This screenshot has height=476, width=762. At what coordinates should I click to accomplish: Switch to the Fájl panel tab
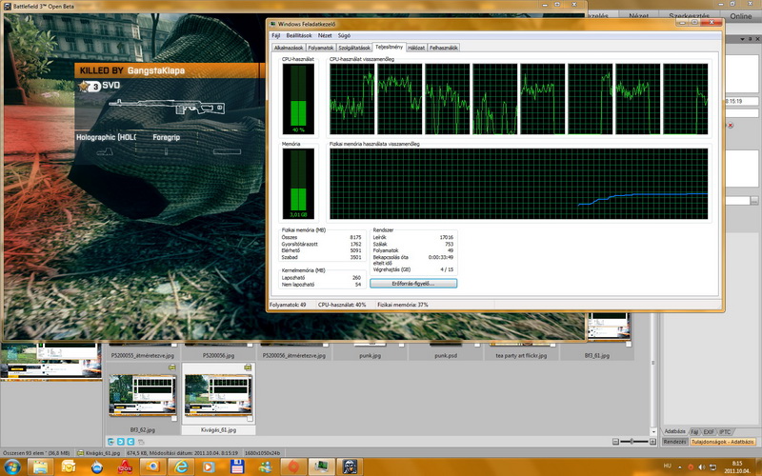694,432
